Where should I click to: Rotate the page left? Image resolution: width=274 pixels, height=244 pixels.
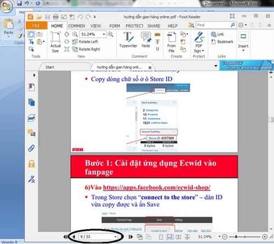click(x=85, y=42)
